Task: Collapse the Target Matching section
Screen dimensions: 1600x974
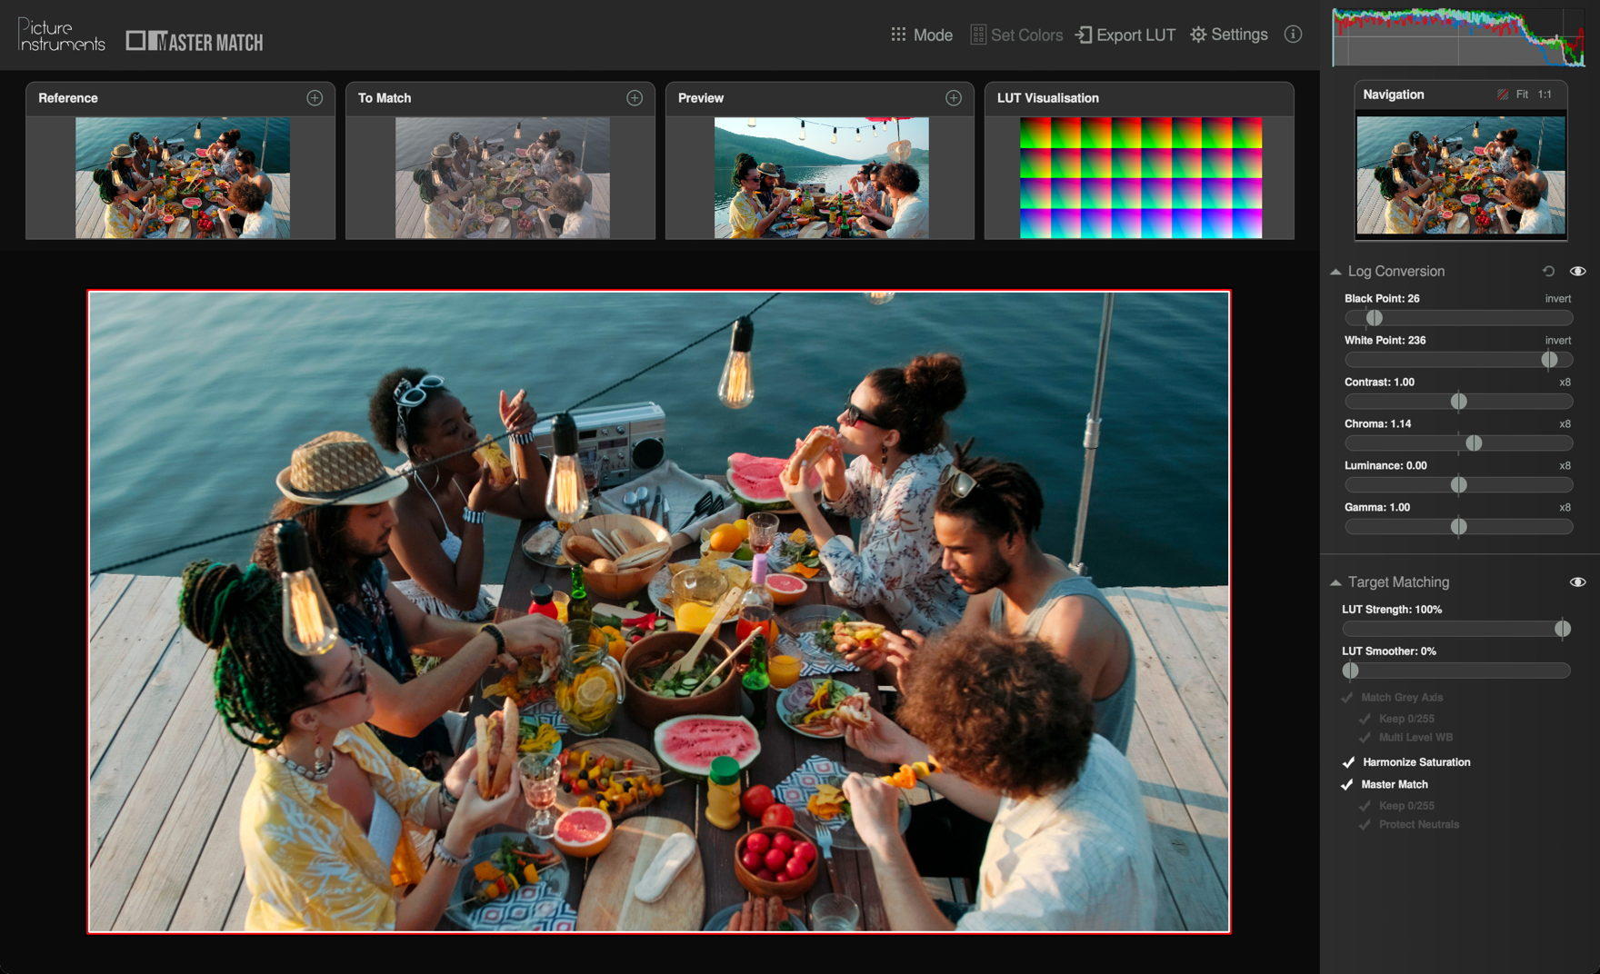Action: point(1335,582)
